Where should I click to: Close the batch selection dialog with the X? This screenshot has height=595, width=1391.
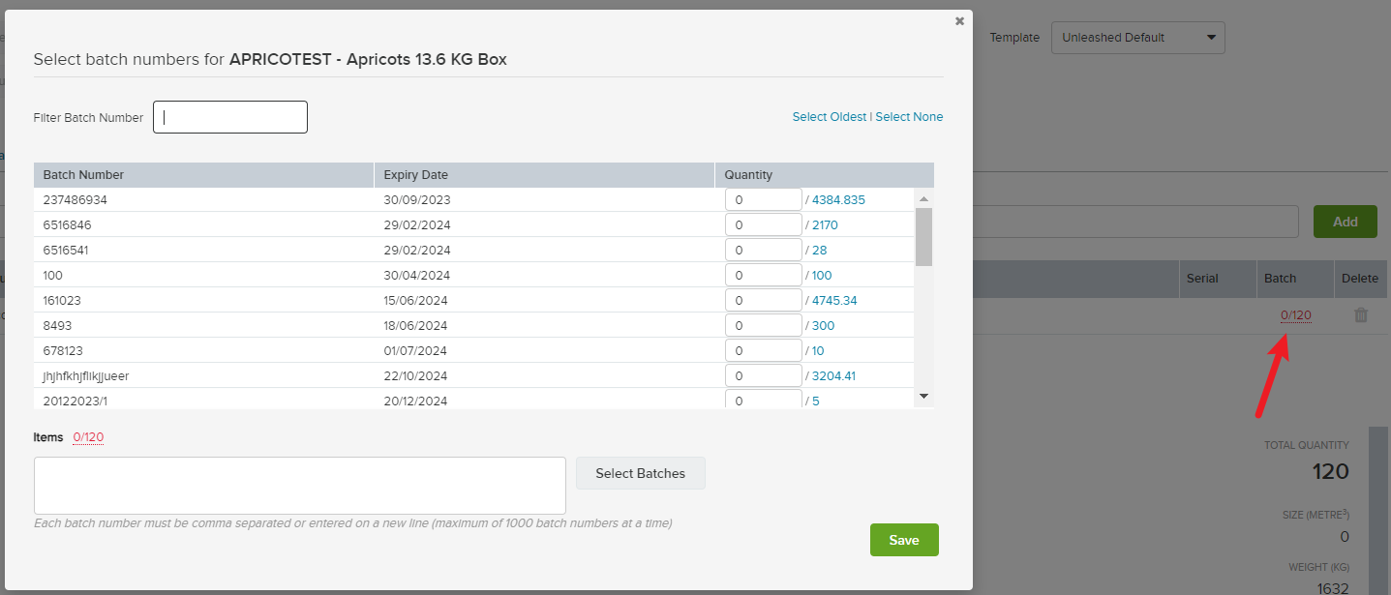tap(959, 20)
